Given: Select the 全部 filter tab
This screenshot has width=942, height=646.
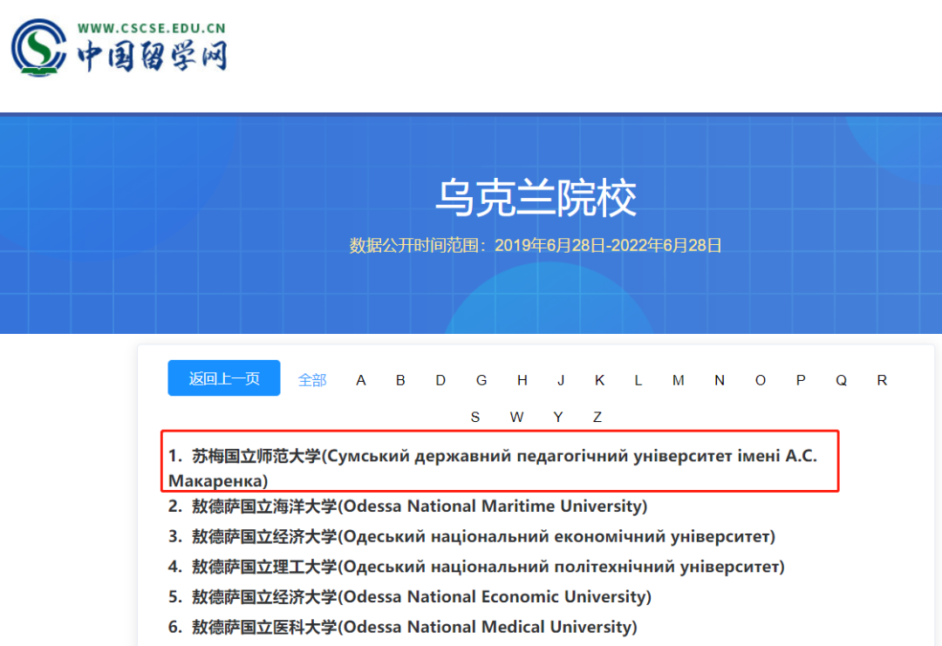Looking at the screenshot, I should tap(312, 380).
